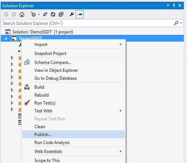Open Properties via the wrench icon

[72, 14]
